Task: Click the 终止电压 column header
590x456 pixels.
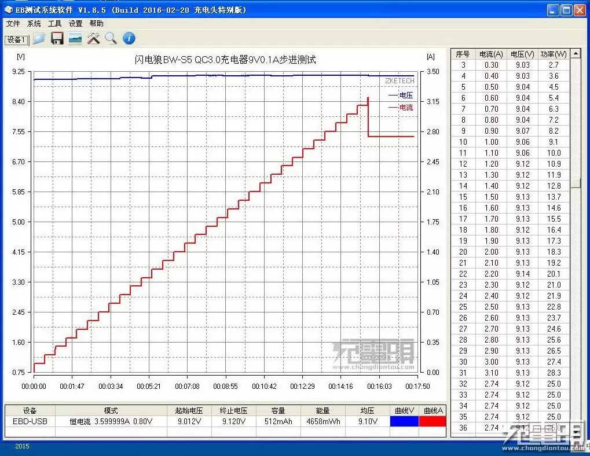Action: click(233, 410)
